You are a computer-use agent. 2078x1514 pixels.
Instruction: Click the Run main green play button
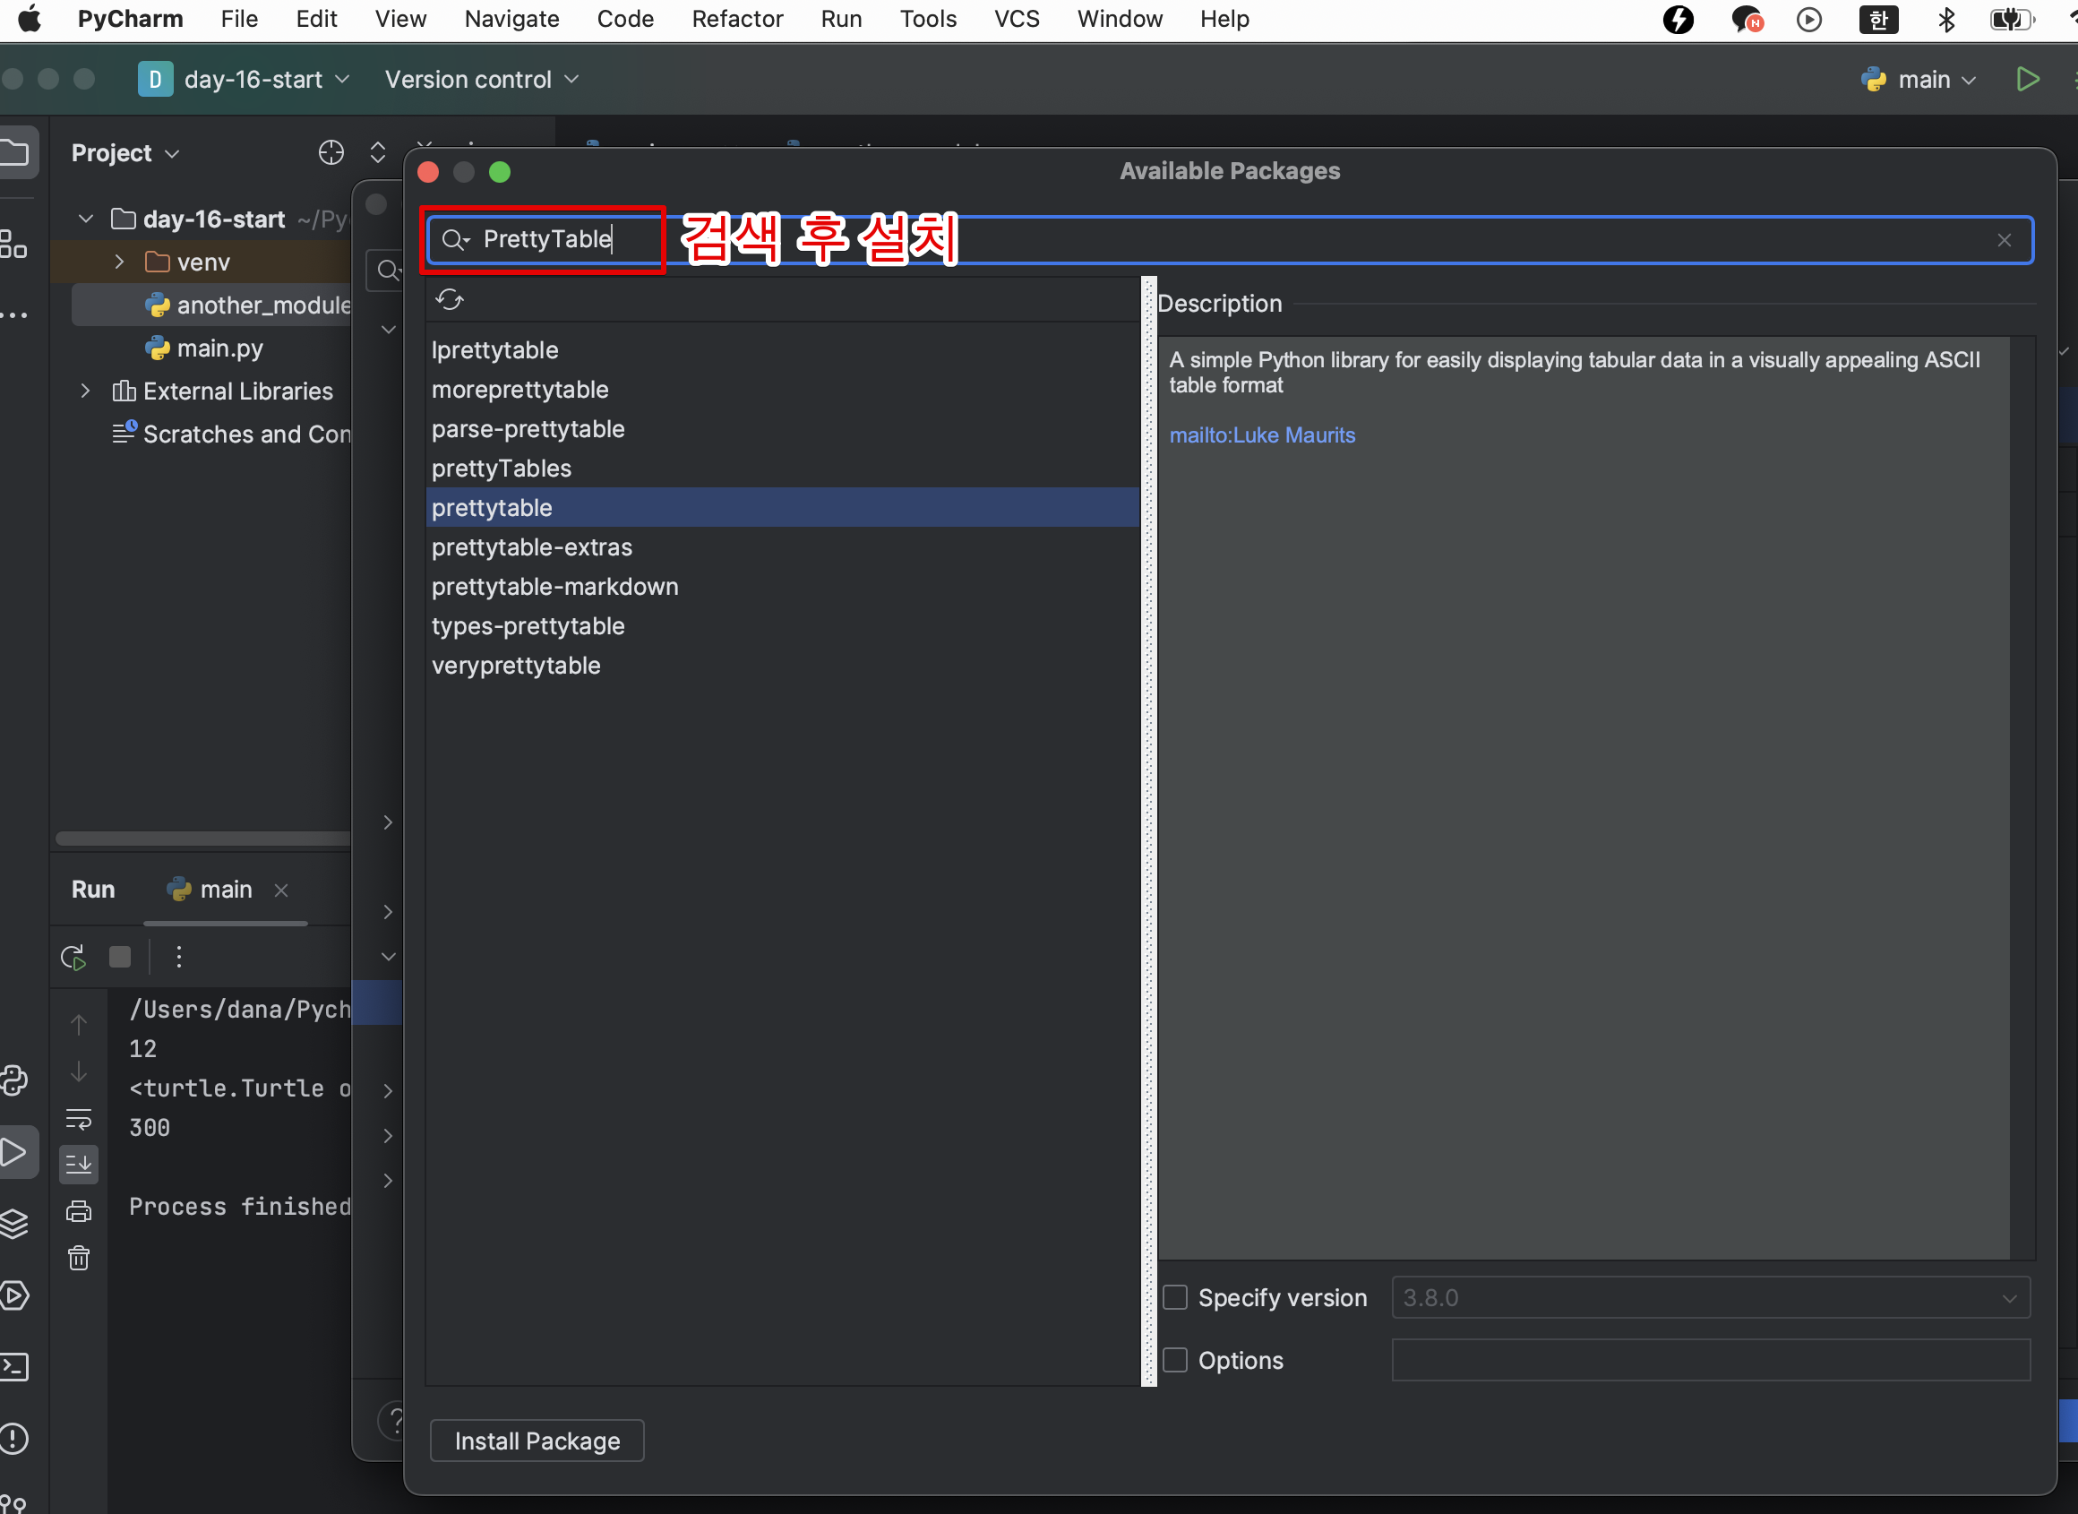2027,80
